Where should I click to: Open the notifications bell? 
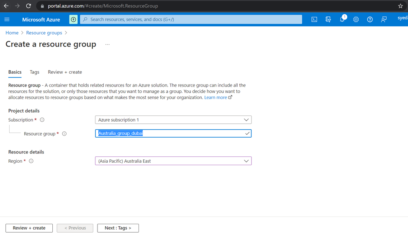pyautogui.click(x=342, y=19)
